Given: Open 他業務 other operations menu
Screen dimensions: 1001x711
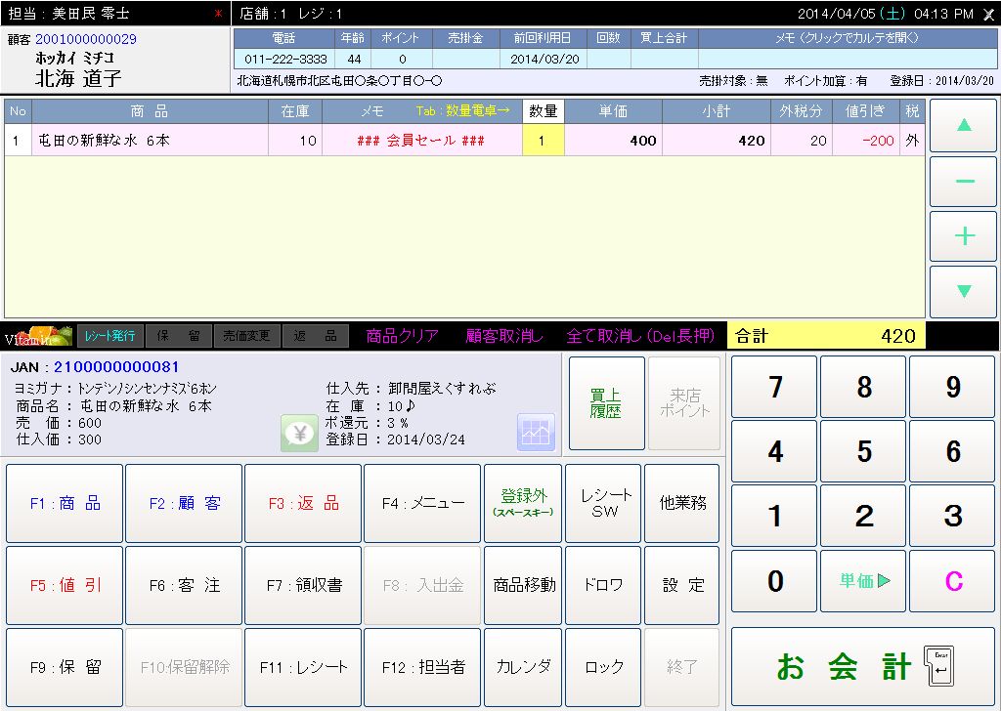Looking at the screenshot, I should tap(681, 503).
